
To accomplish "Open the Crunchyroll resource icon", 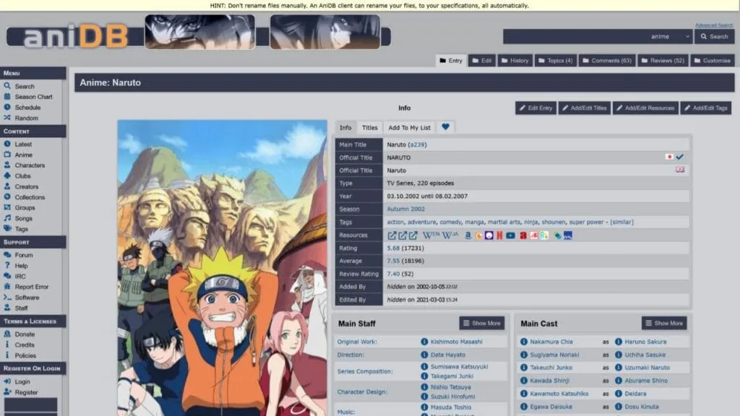I will point(478,235).
